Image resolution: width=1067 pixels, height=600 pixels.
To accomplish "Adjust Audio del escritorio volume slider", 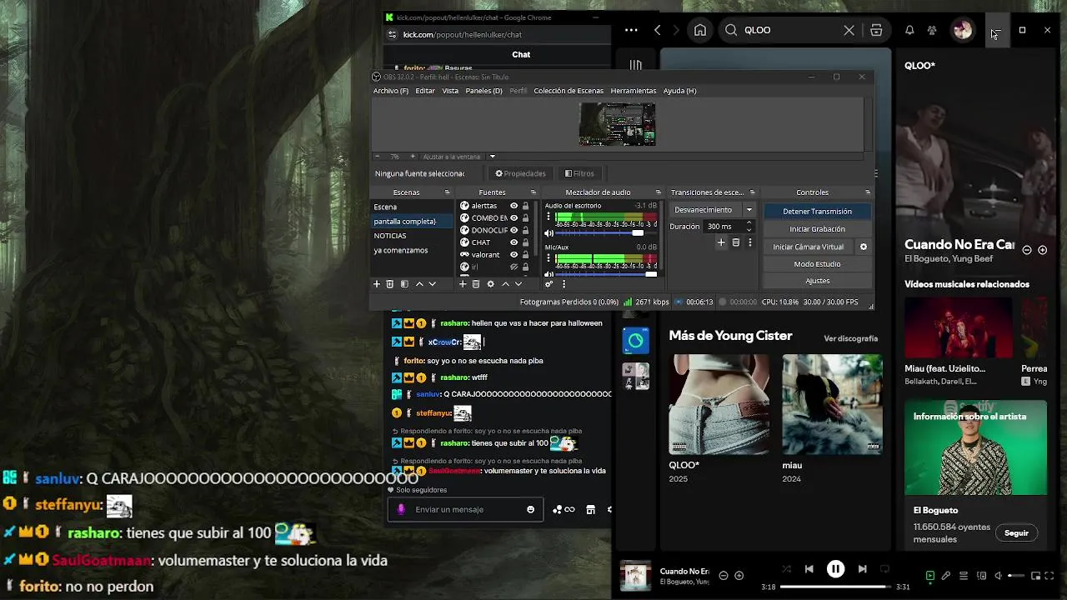I will pos(607,233).
